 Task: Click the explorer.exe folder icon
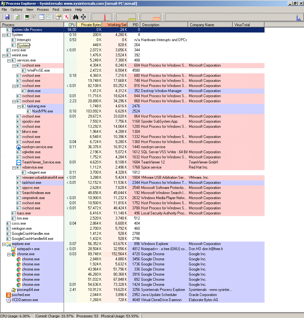pos(9,244)
